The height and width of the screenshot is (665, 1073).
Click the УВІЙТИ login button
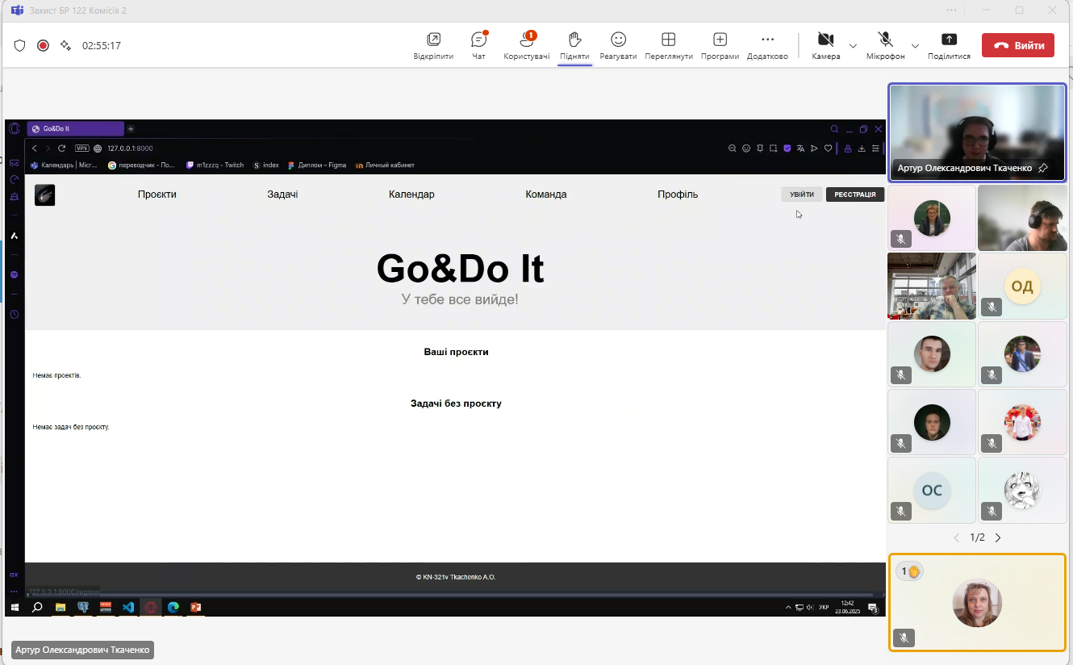802,194
